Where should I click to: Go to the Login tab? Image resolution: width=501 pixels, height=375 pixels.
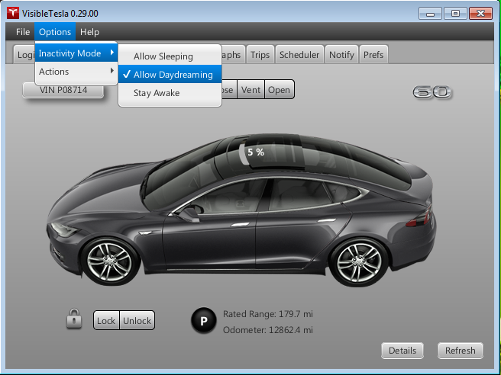(x=24, y=55)
